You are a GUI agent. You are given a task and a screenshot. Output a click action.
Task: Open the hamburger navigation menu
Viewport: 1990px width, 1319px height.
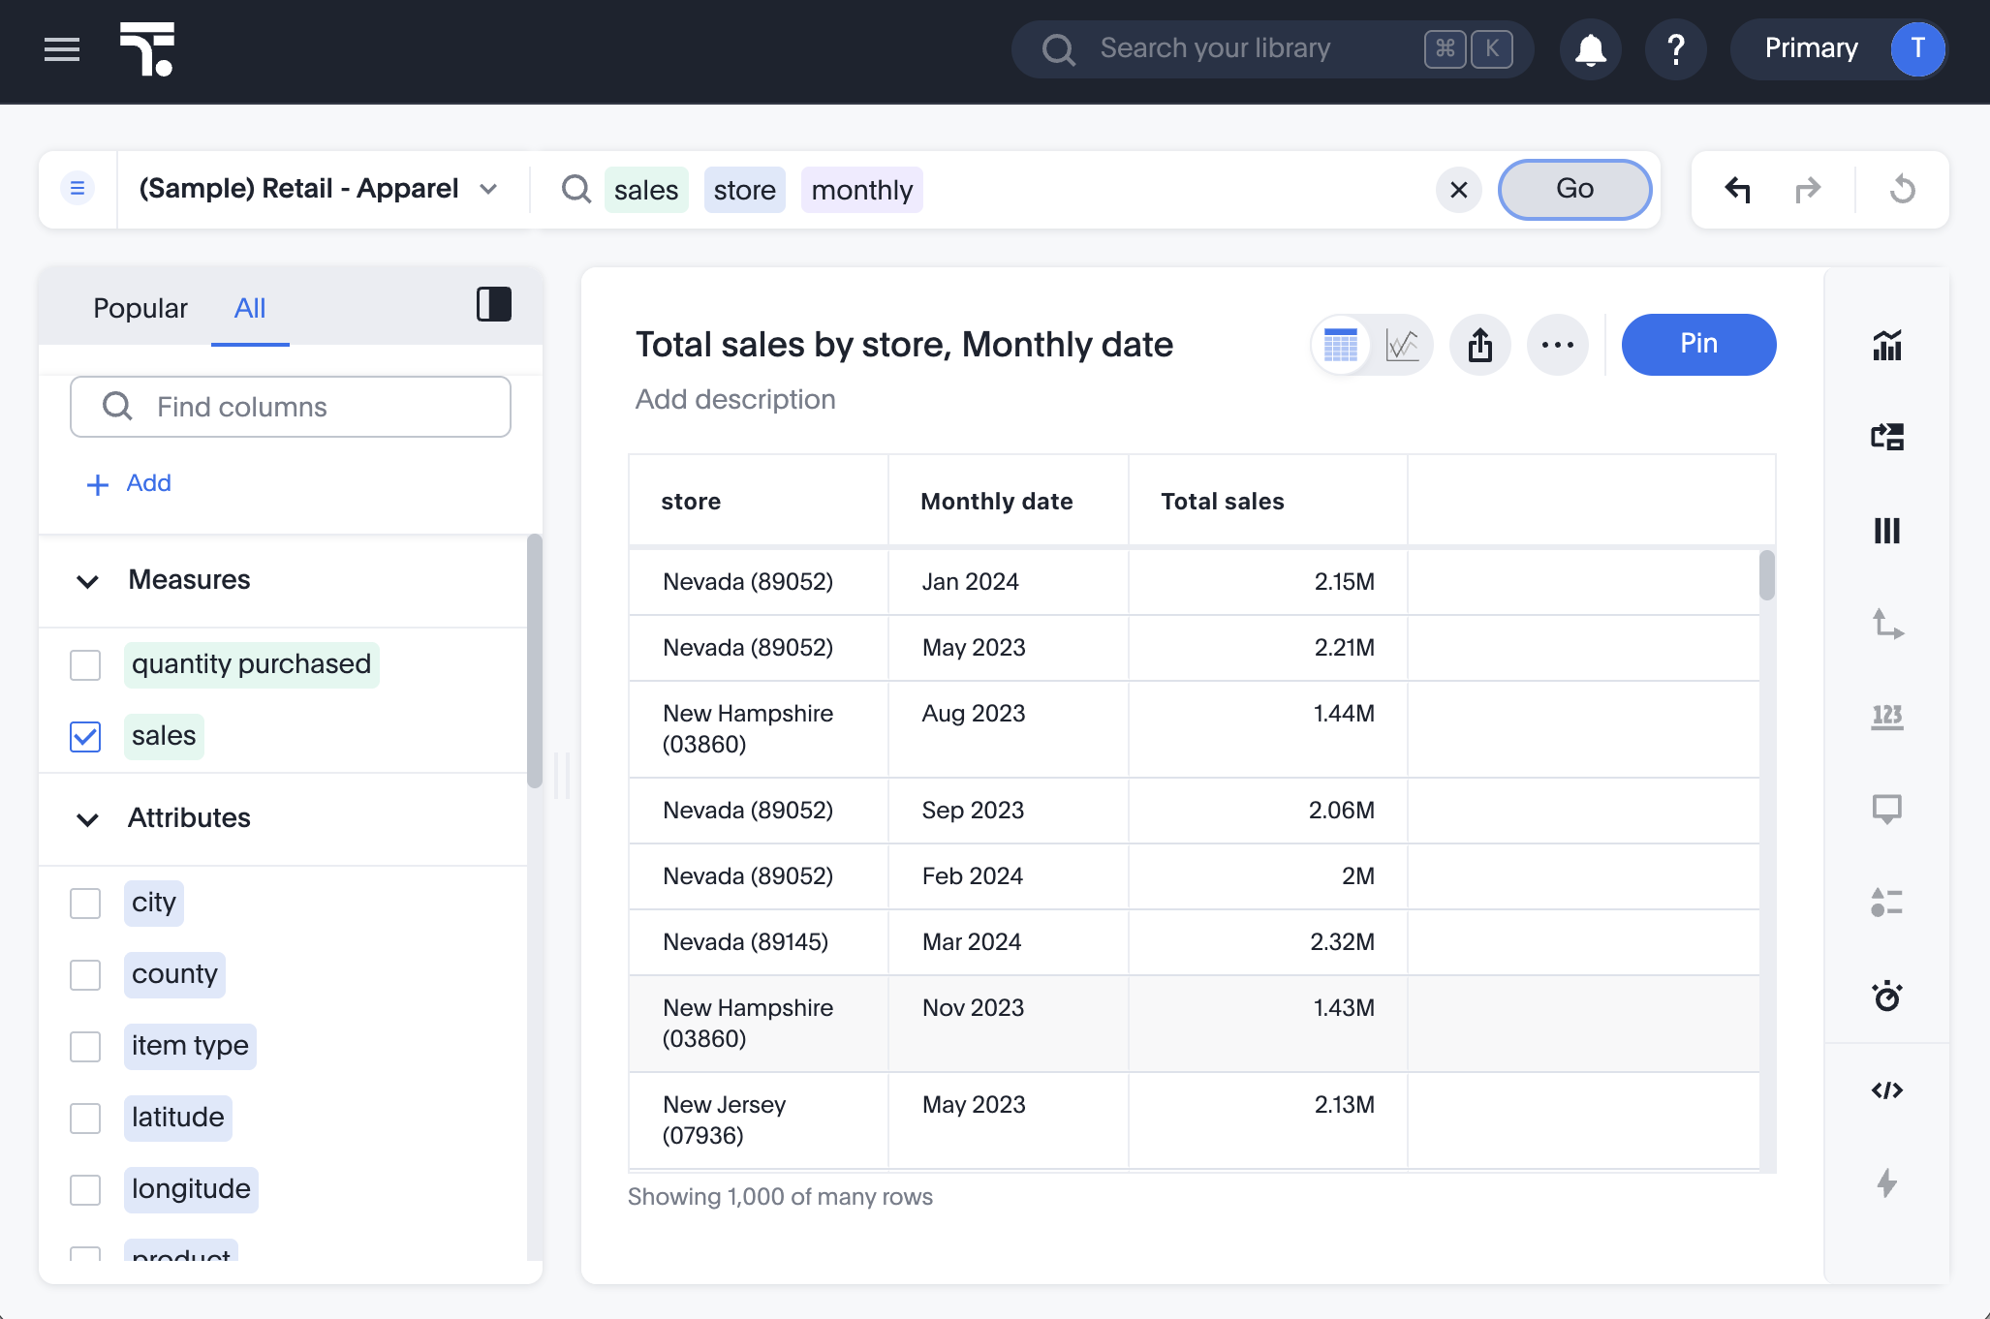[62, 48]
